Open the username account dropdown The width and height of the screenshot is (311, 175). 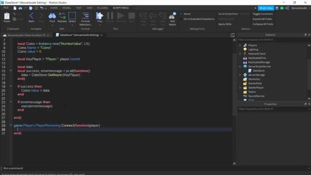(x=300, y=8)
